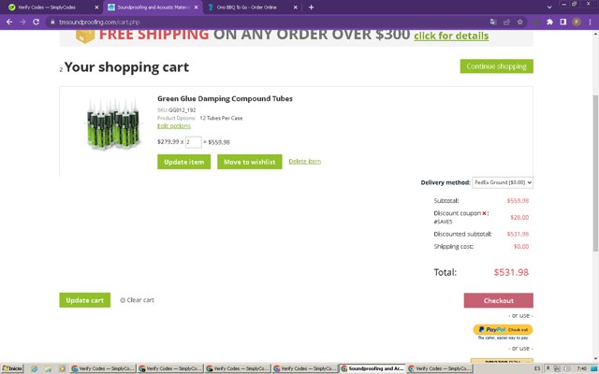The height and width of the screenshot is (374, 599).
Task: Open the folder quick launch icon
Action: pyautogui.click(x=48, y=368)
